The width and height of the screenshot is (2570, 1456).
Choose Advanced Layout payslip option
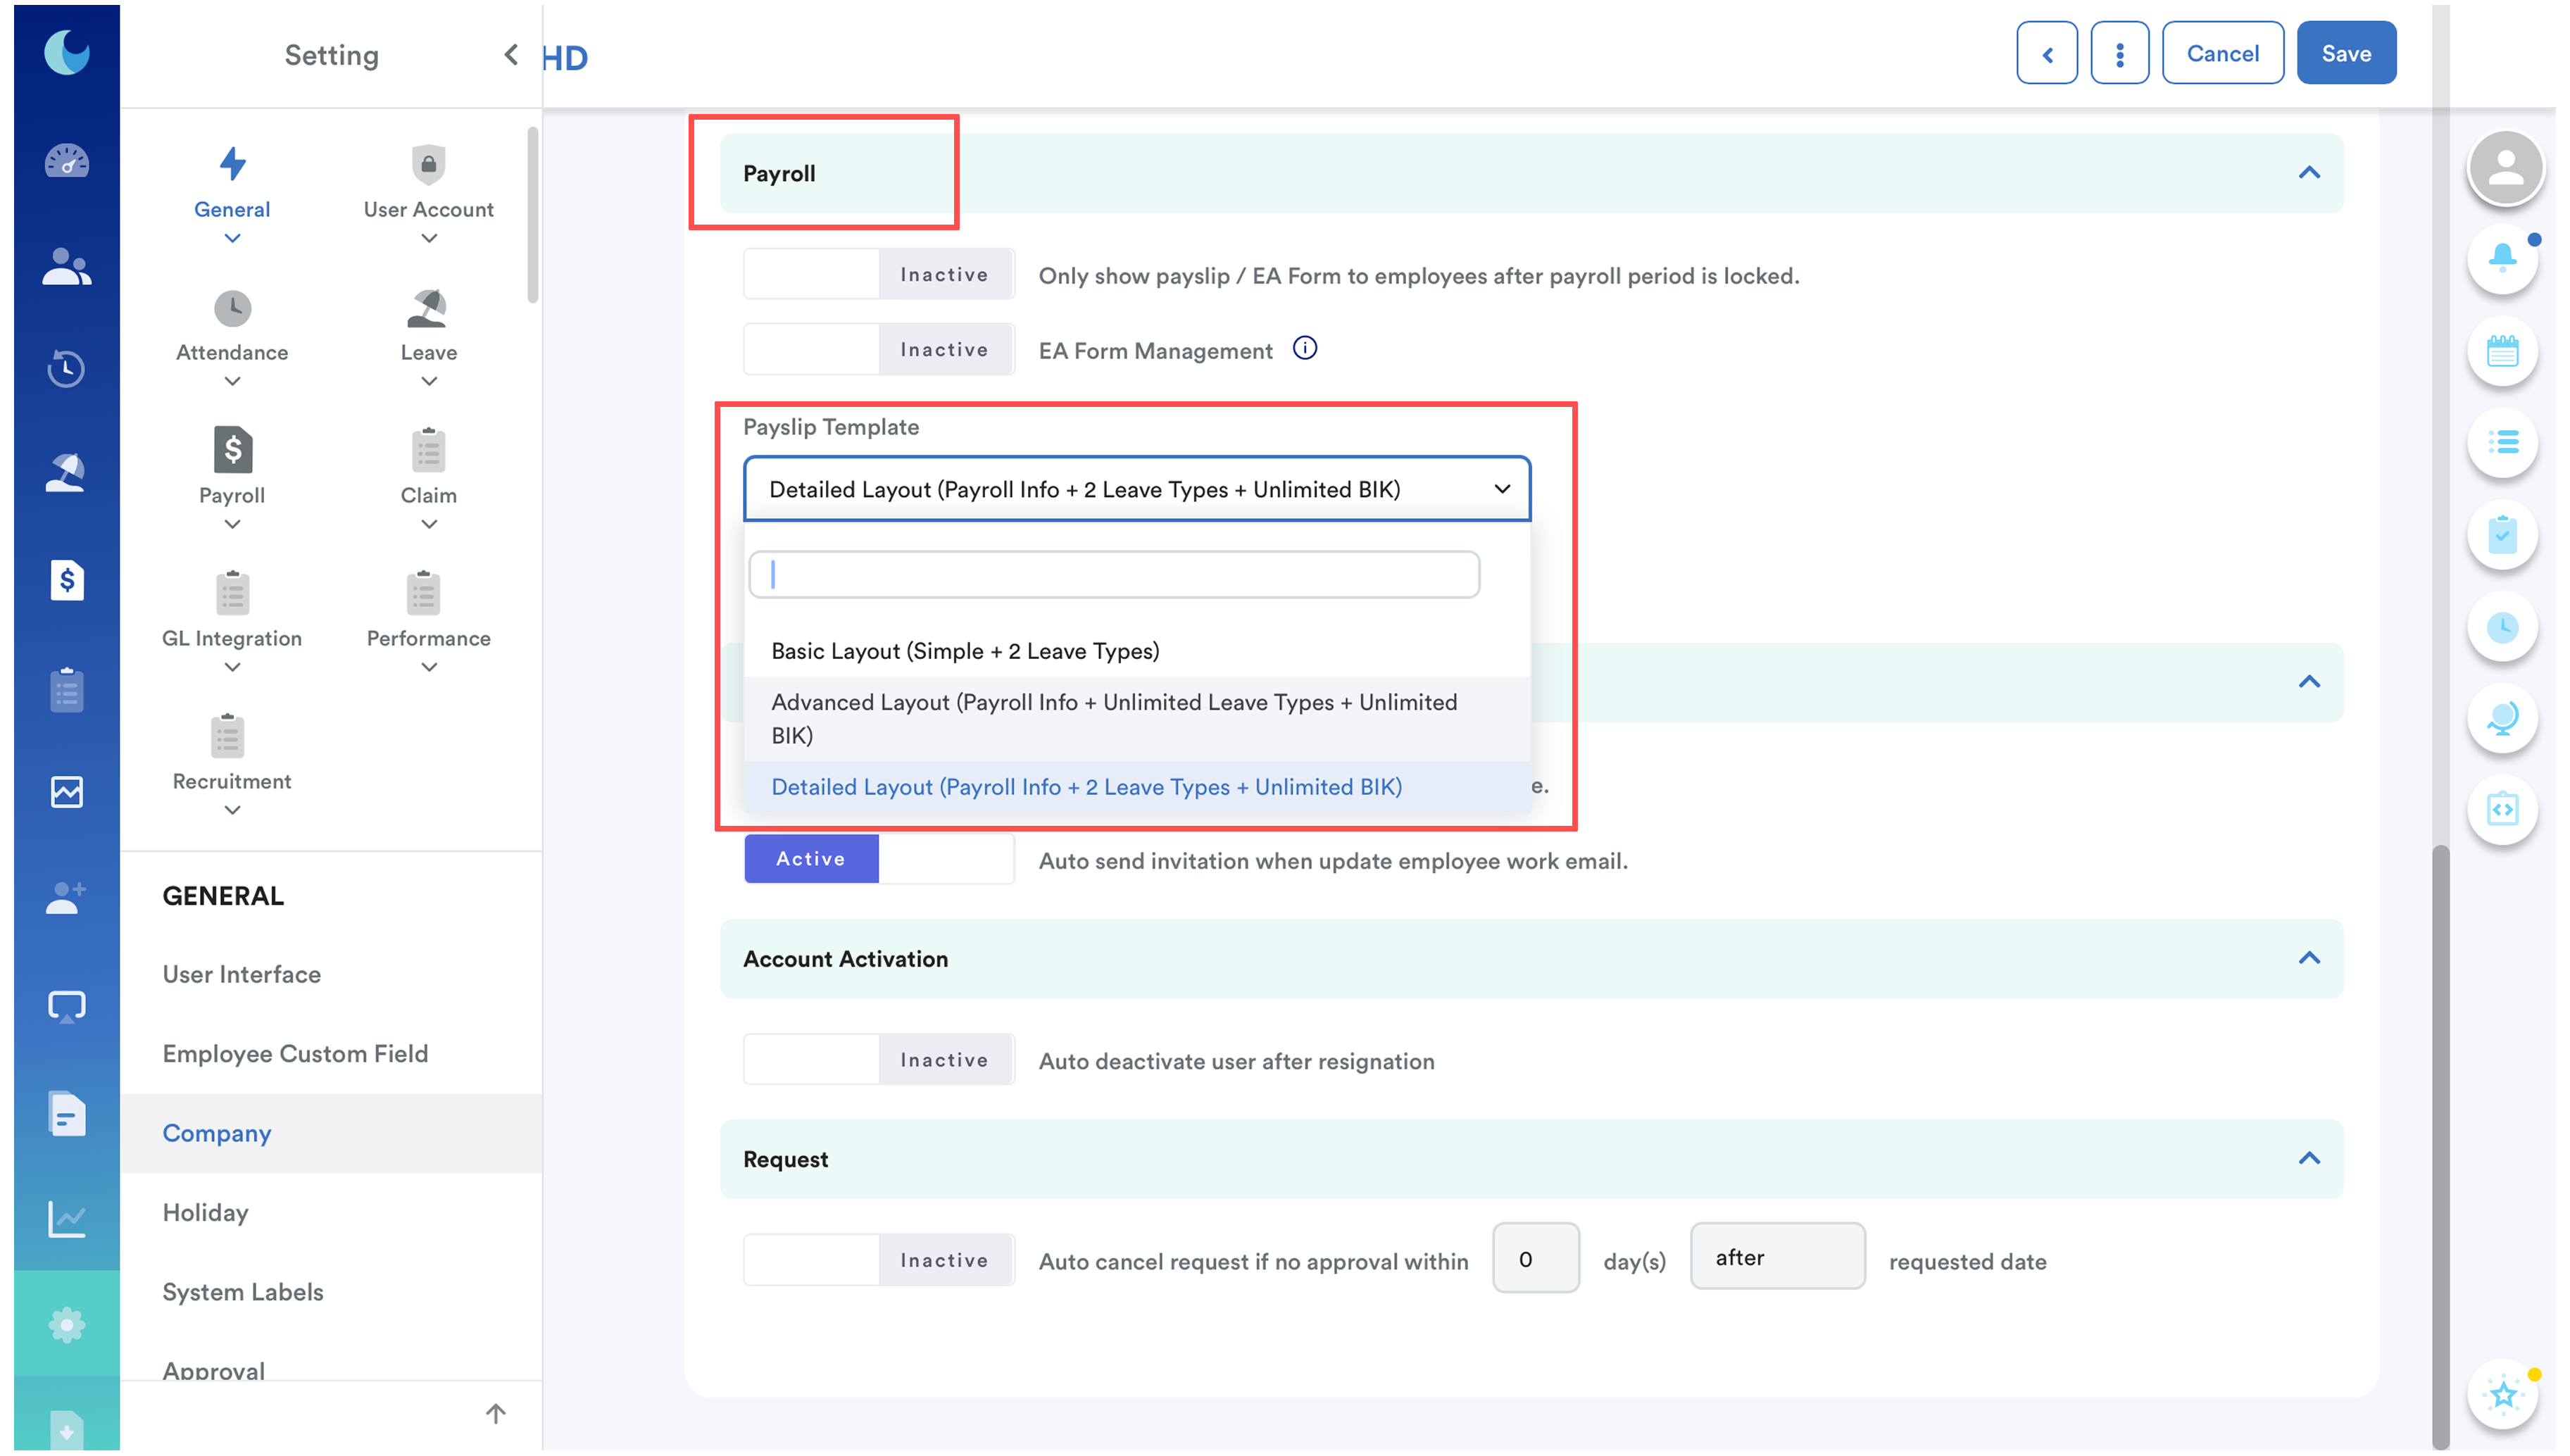click(x=1113, y=718)
